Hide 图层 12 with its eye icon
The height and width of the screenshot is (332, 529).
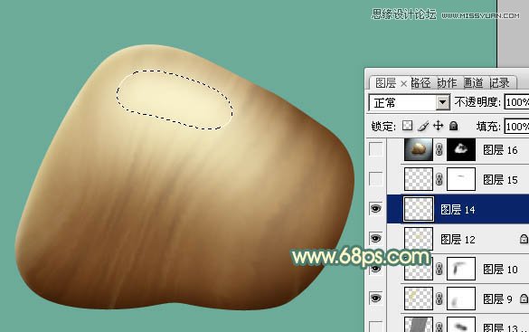[x=376, y=238]
